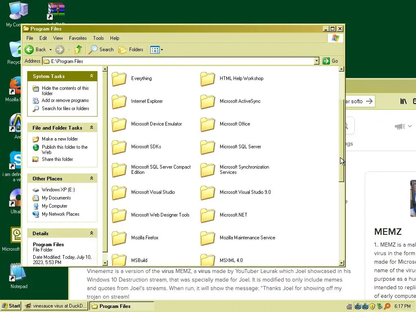
Task: Click the green Go arrow button
Action: (x=326, y=61)
